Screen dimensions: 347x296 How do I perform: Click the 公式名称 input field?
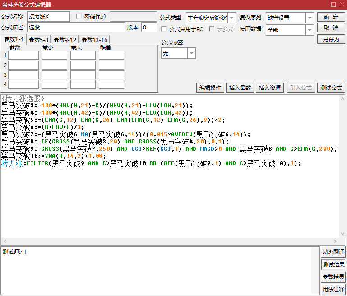click(x=48, y=17)
